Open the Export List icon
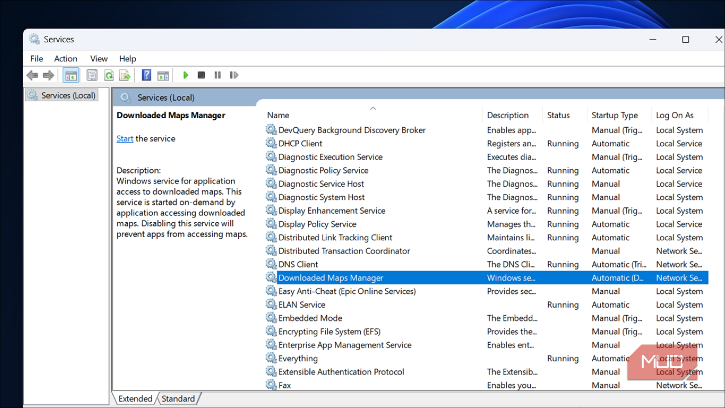 click(125, 75)
